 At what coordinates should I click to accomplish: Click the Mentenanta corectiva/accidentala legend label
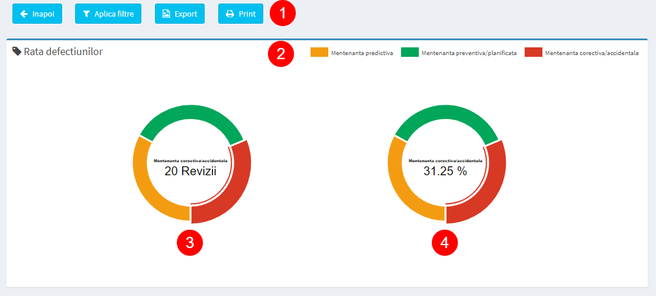(x=592, y=53)
